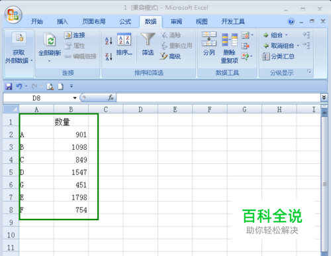Click the 组合 group button
Image resolution: width=331 pixels, height=256 pixels.
coord(273,35)
